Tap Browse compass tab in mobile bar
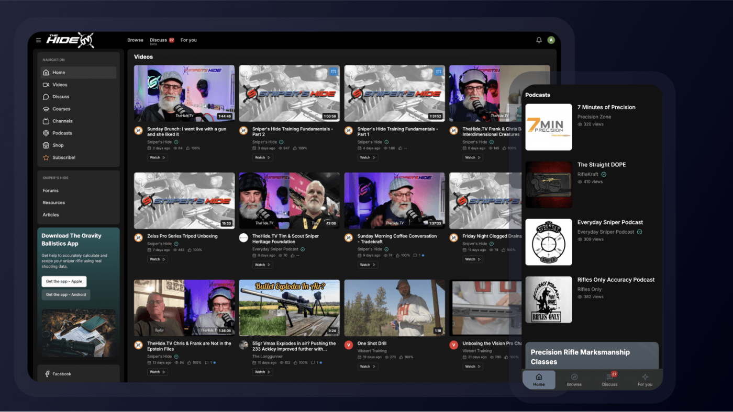This screenshot has height=412, width=733. [x=574, y=380]
